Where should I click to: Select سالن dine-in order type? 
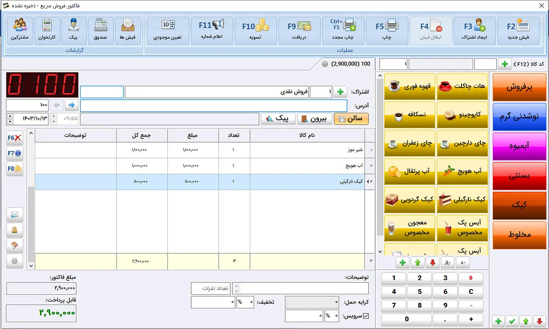(351, 119)
